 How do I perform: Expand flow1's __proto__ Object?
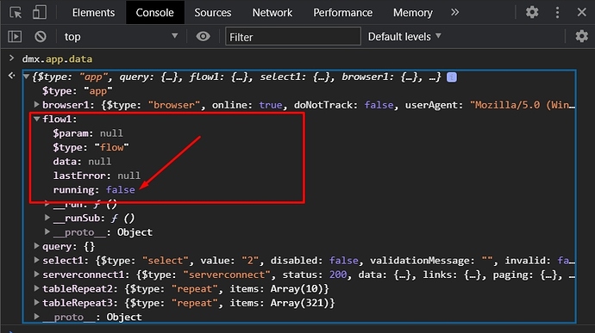(47, 231)
